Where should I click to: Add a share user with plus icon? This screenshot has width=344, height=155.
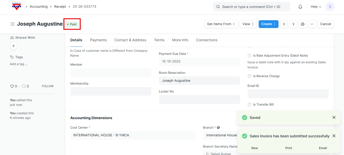tap(14, 46)
